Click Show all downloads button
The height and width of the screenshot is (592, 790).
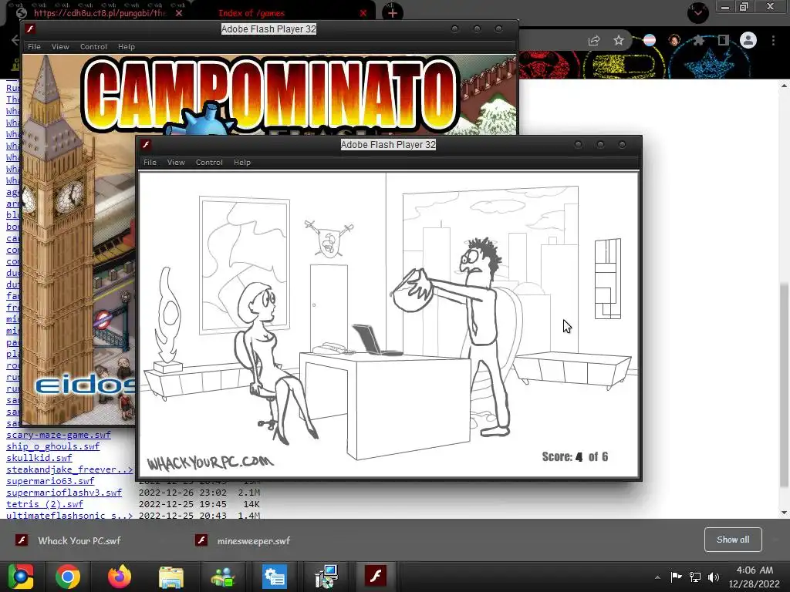733,540
